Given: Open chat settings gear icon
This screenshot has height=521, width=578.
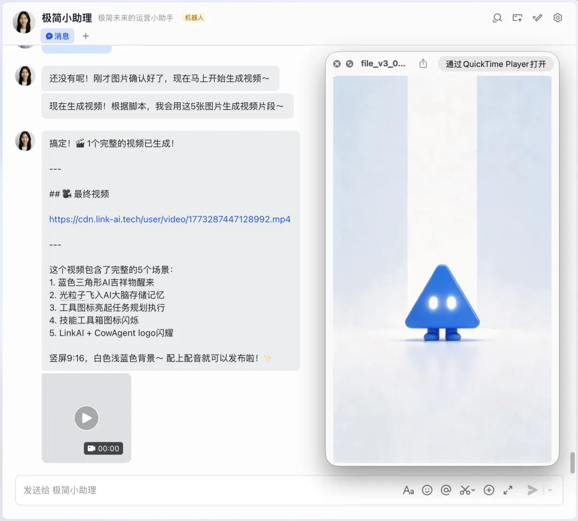Looking at the screenshot, I should [558, 18].
